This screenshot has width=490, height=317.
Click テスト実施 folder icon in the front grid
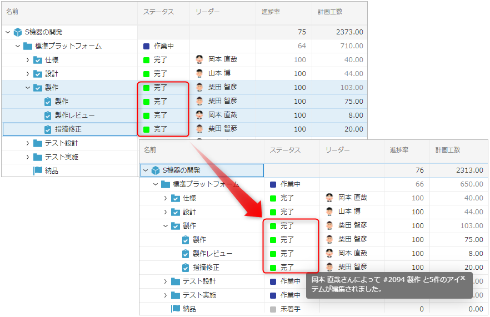pyautogui.click(x=176, y=295)
